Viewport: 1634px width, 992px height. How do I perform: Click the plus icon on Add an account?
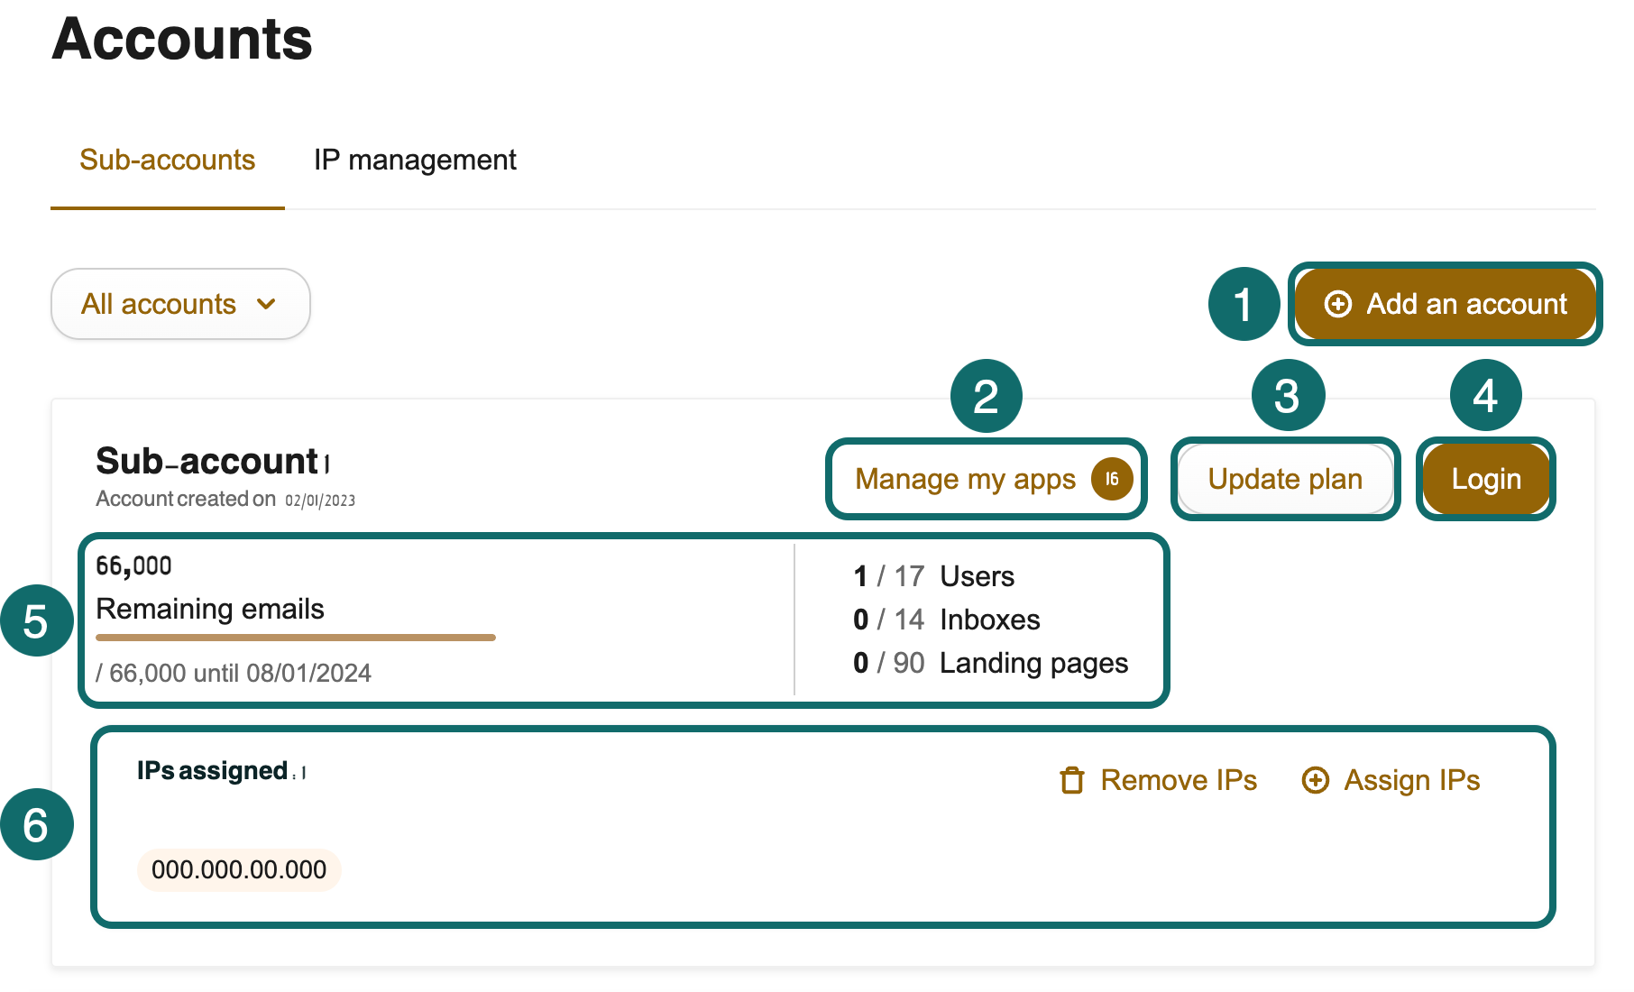1338,304
